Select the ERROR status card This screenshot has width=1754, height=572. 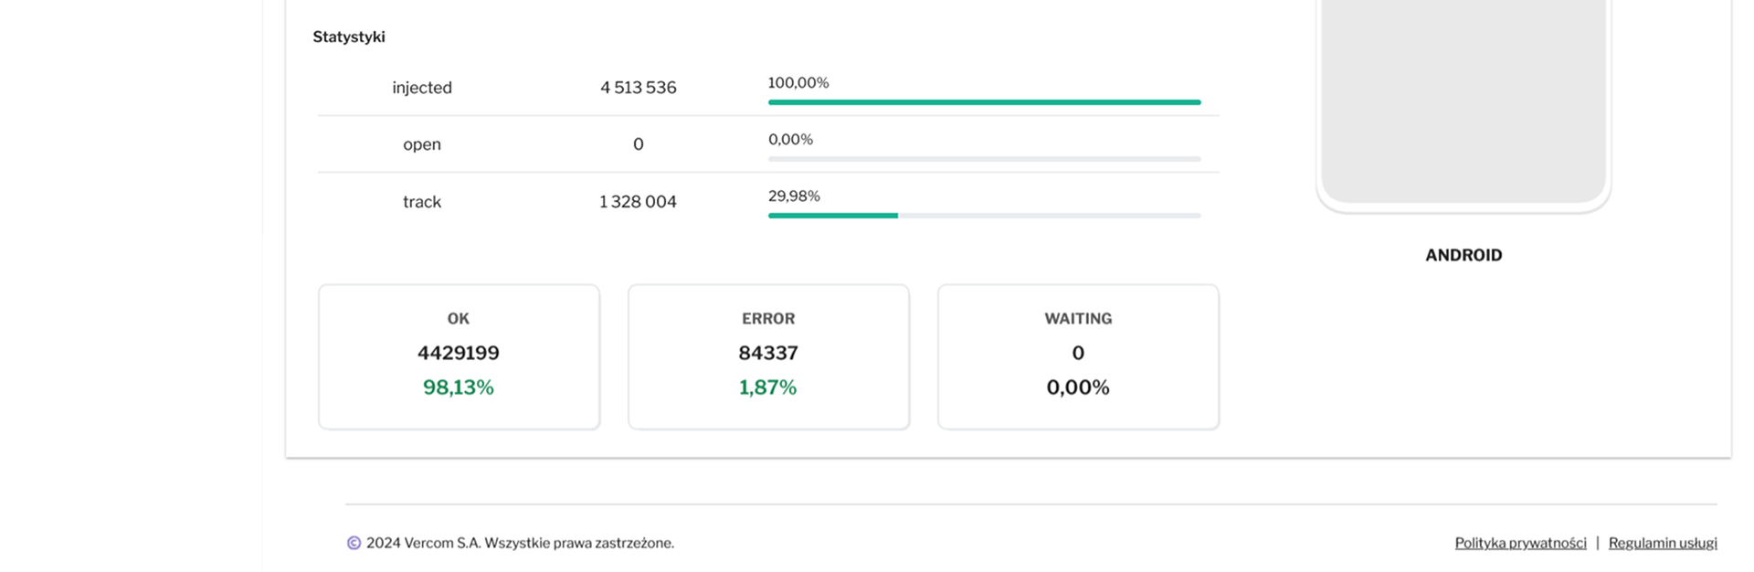coord(768,356)
